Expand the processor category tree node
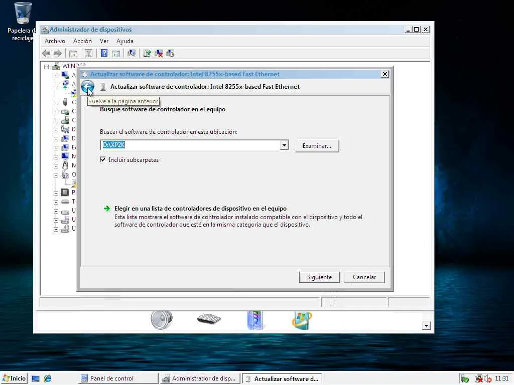 pos(56,193)
